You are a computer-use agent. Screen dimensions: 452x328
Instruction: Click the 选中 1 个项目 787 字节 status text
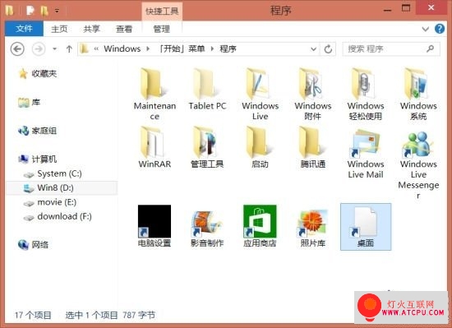tap(110, 315)
